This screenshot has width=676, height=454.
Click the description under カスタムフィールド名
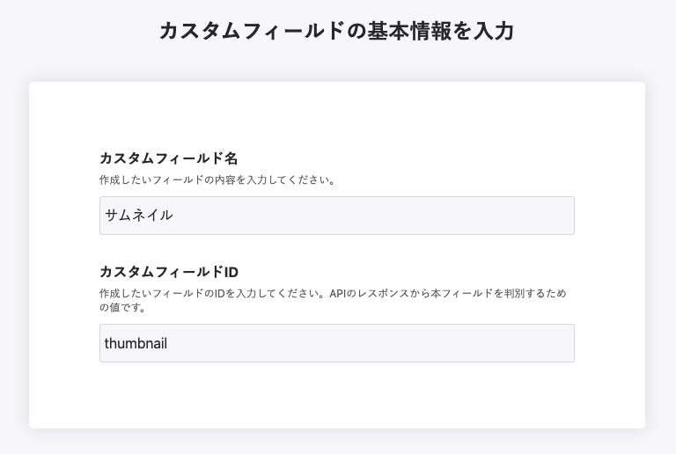point(217,179)
